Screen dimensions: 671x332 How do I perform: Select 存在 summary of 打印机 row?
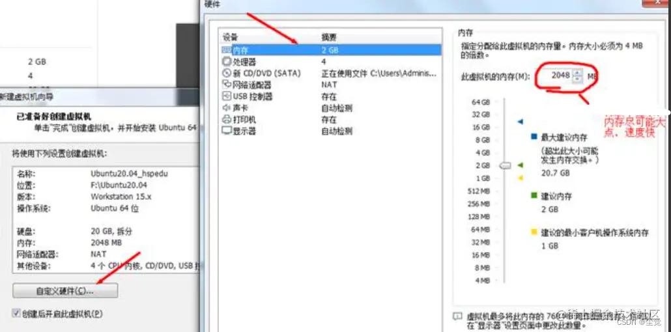pos(328,119)
